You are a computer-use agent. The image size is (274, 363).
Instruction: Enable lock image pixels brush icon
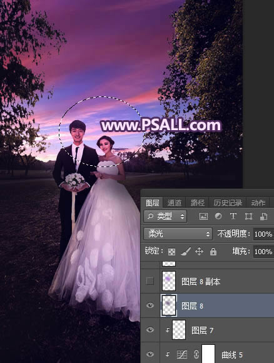[x=186, y=252]
